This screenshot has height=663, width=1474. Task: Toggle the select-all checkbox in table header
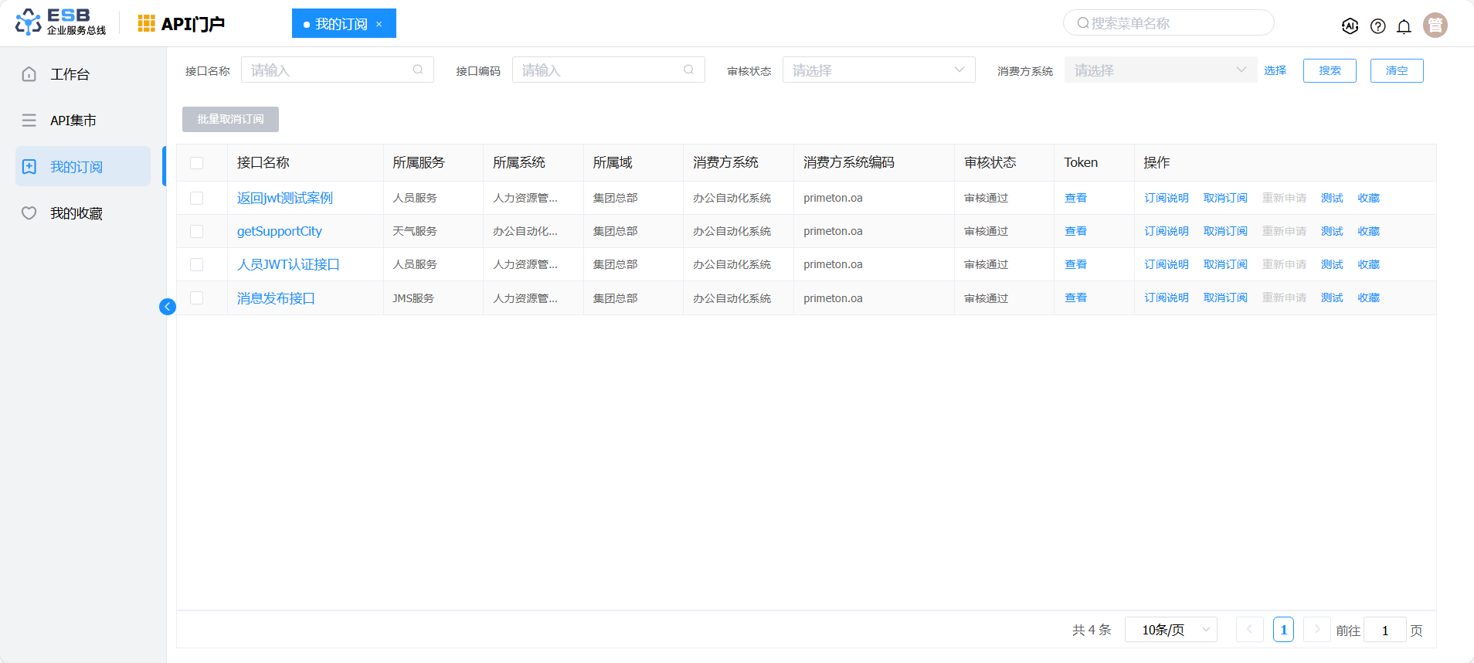click(197, 163)
